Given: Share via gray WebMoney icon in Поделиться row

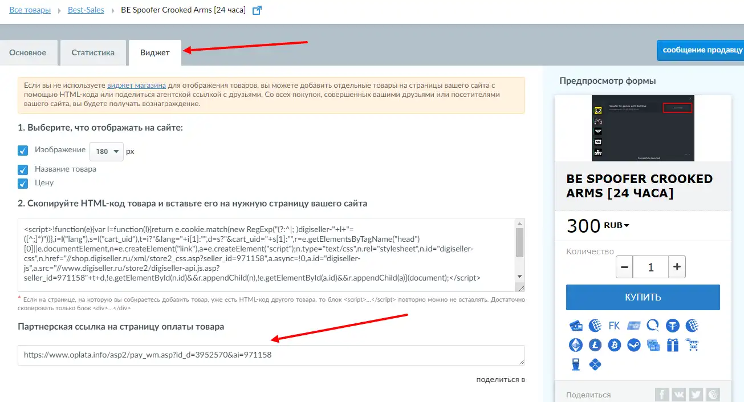Looking at the screenshot, I should (x=713, y=395).
